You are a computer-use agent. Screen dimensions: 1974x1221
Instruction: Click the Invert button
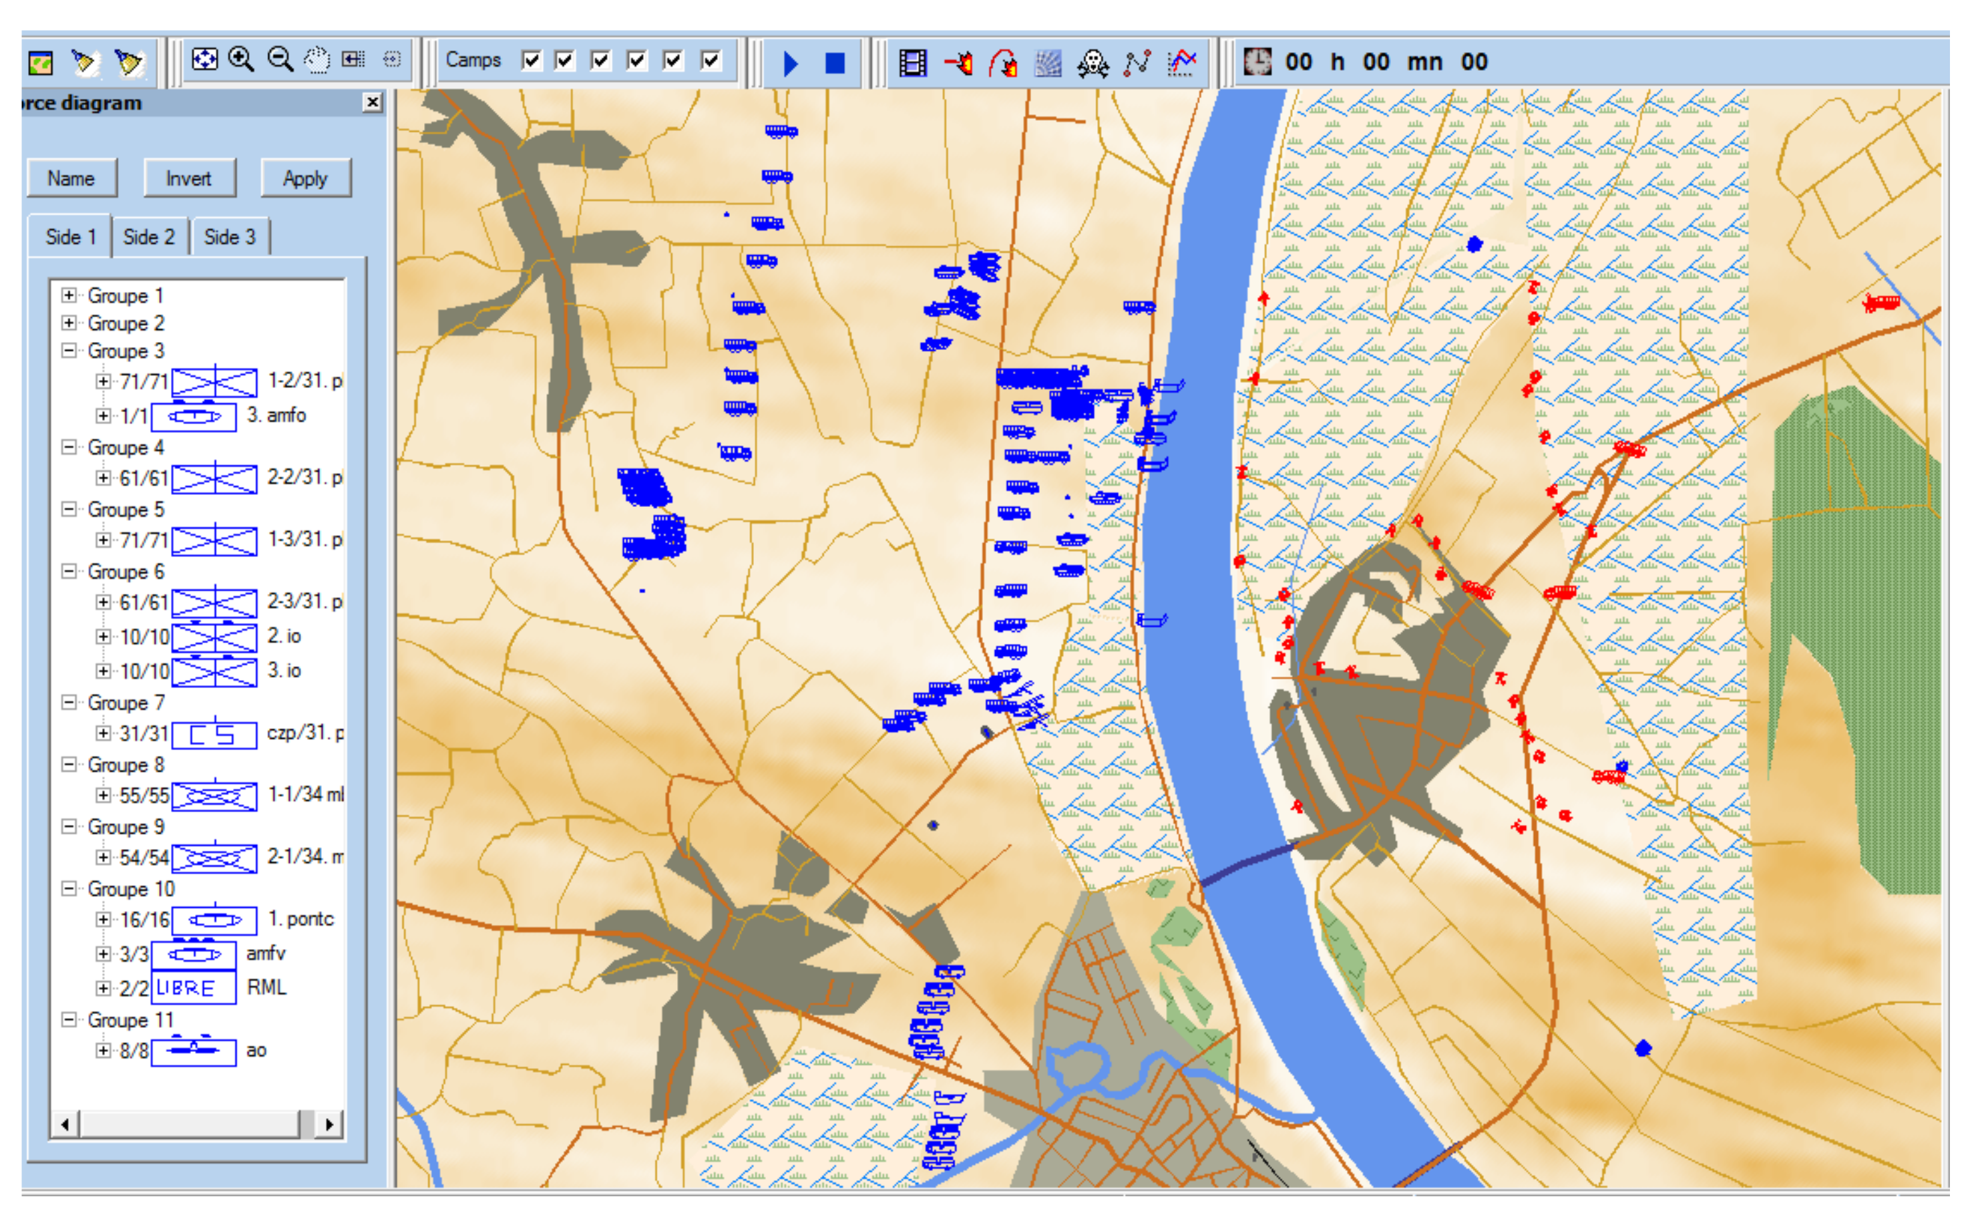pos(189,178)
